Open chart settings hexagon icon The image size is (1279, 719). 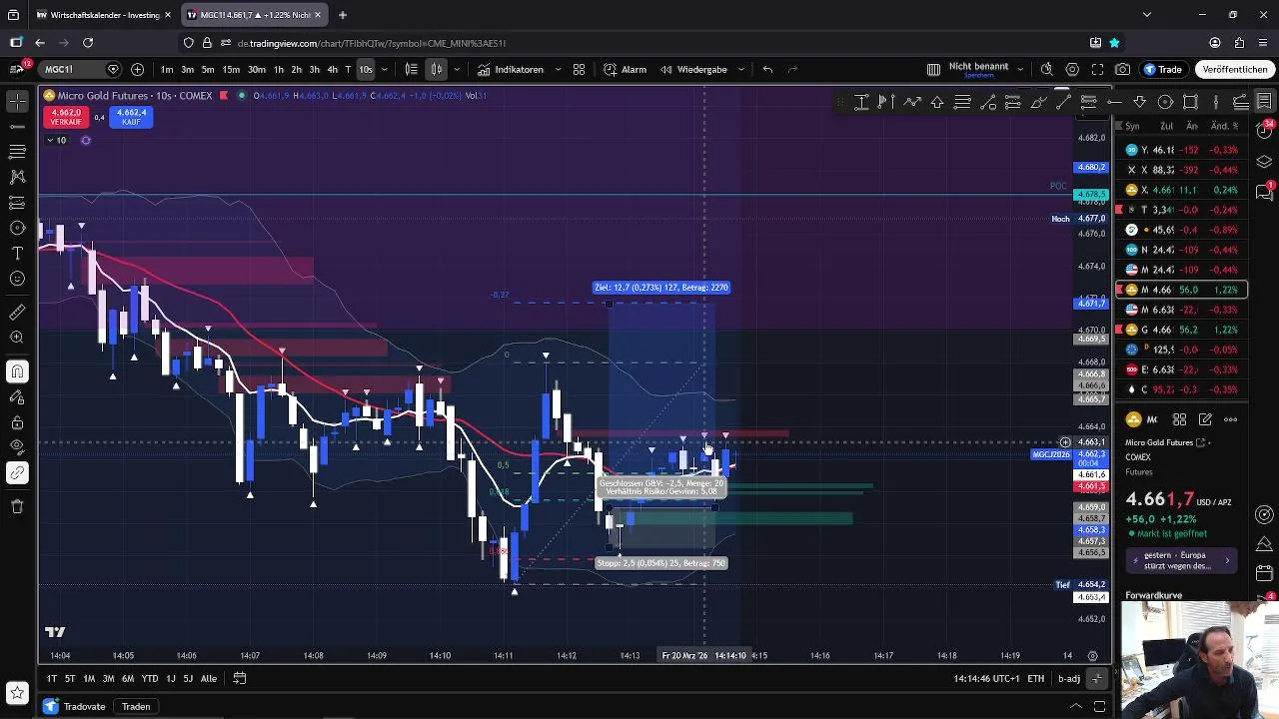(x=1072, y=69)
